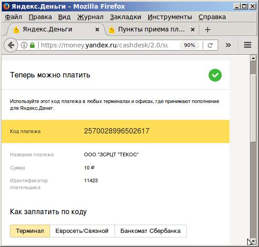Image resolution: width=259 pixels, height=247 pixels.
Task: Open the Файл menu
Action: 13,17
